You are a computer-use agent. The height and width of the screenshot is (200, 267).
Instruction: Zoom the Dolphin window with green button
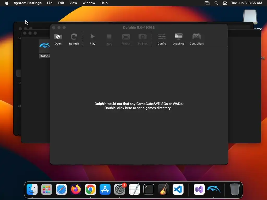click(64, 28)
